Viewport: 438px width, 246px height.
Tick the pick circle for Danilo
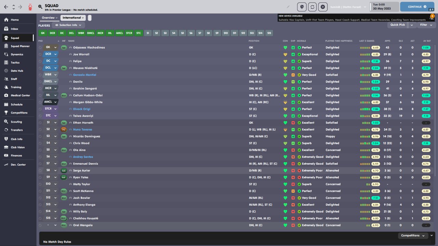tap(40, 82)
